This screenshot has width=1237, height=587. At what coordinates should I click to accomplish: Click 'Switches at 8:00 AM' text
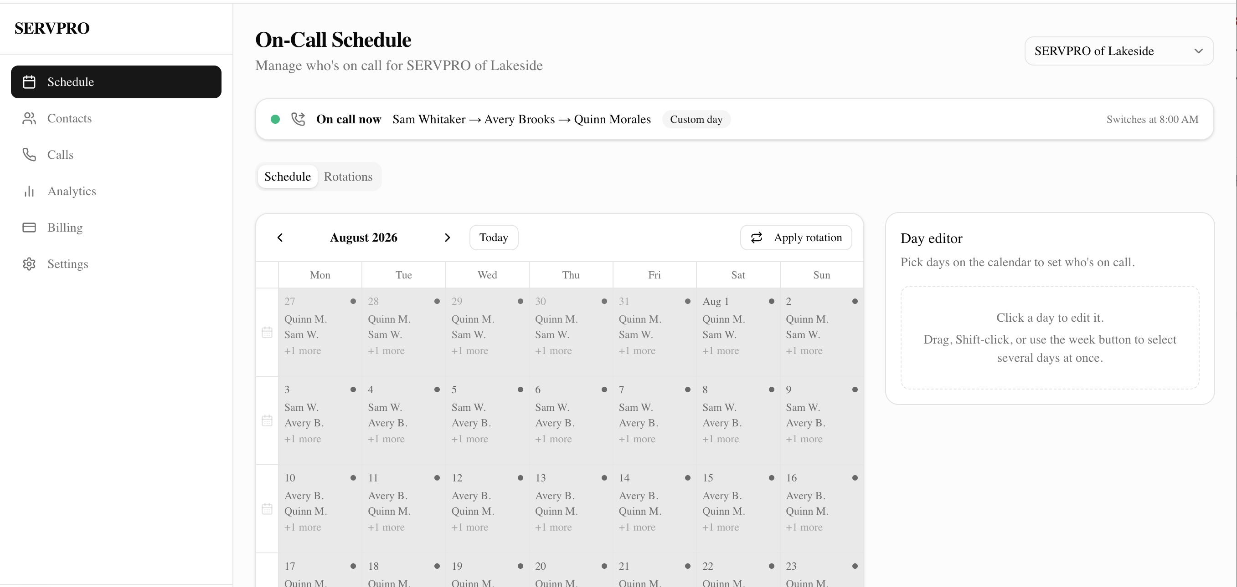point(1153,119)
